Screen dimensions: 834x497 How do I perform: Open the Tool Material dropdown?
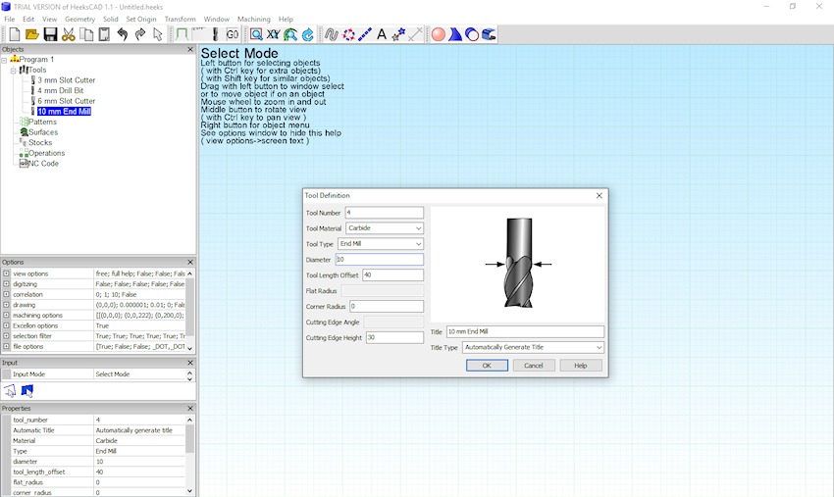click(x=385, y=228)
